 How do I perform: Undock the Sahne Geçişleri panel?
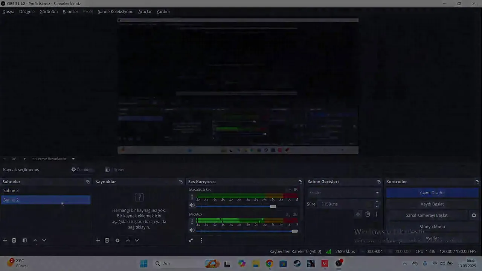[379, 182]
